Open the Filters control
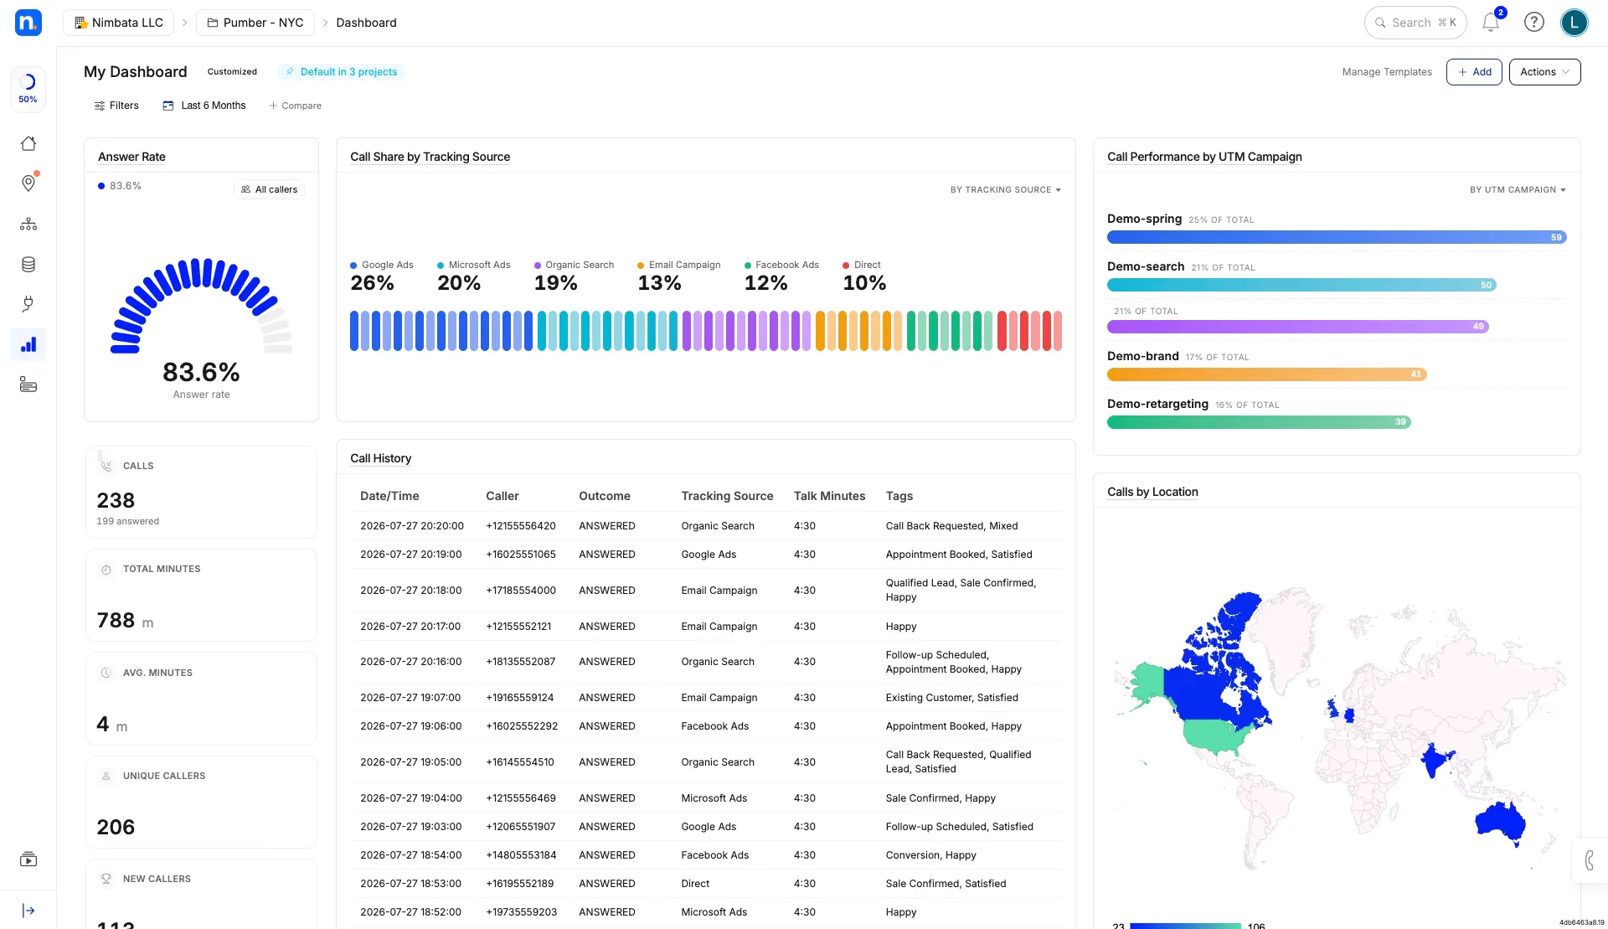This screenshot has height=929, width=1608. click(x=116, y=106)
